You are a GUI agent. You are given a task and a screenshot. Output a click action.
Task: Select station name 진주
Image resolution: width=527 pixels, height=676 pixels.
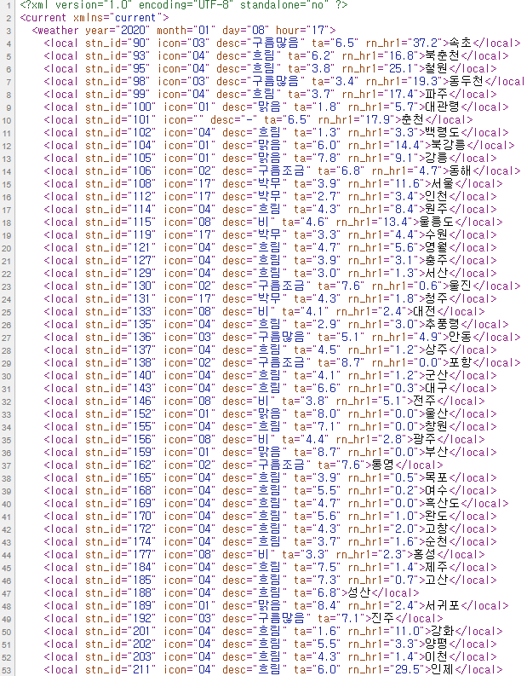(383, 619)
